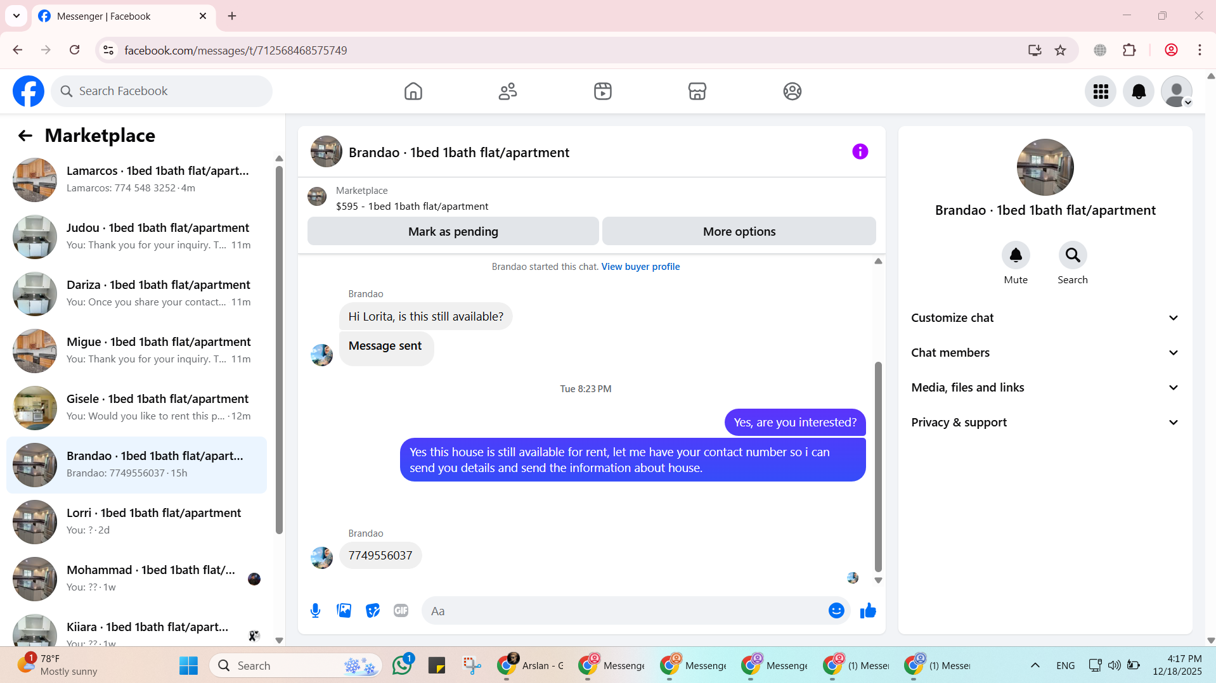Go back using the Marketplace back arrow
Viewport: 1216px width, 683px height.
[25, 136]
